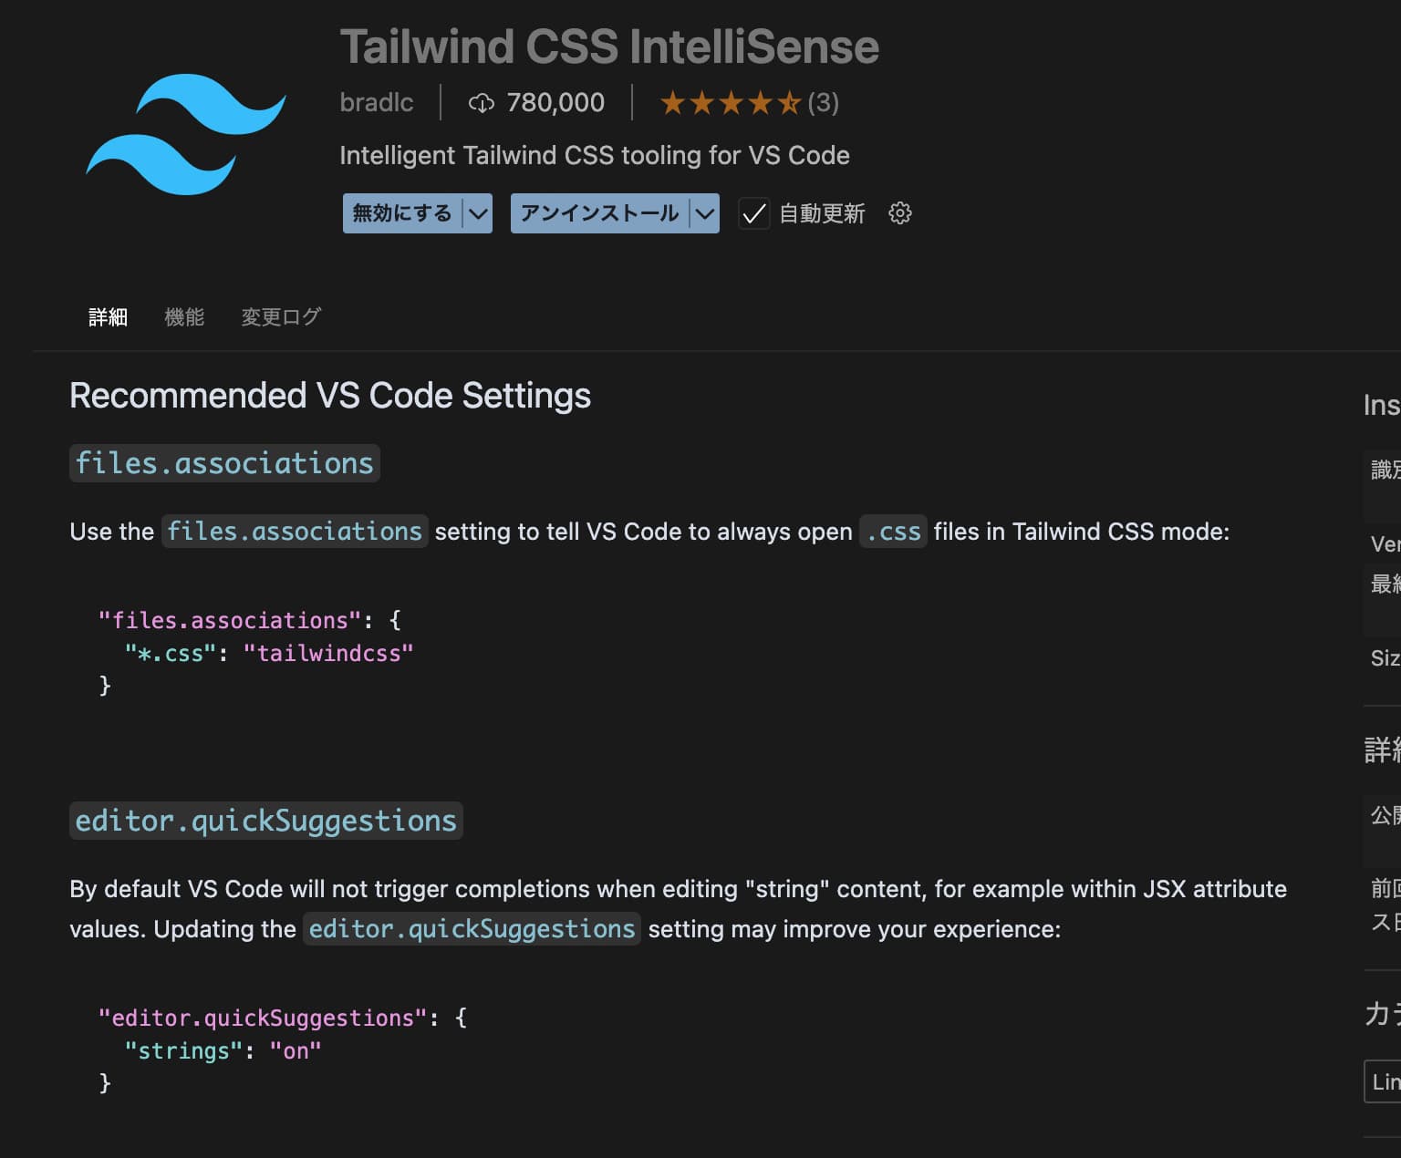Click the star rating for the extension
1401x1158 pixels.
pyautogui.click(x=731, y=103)
